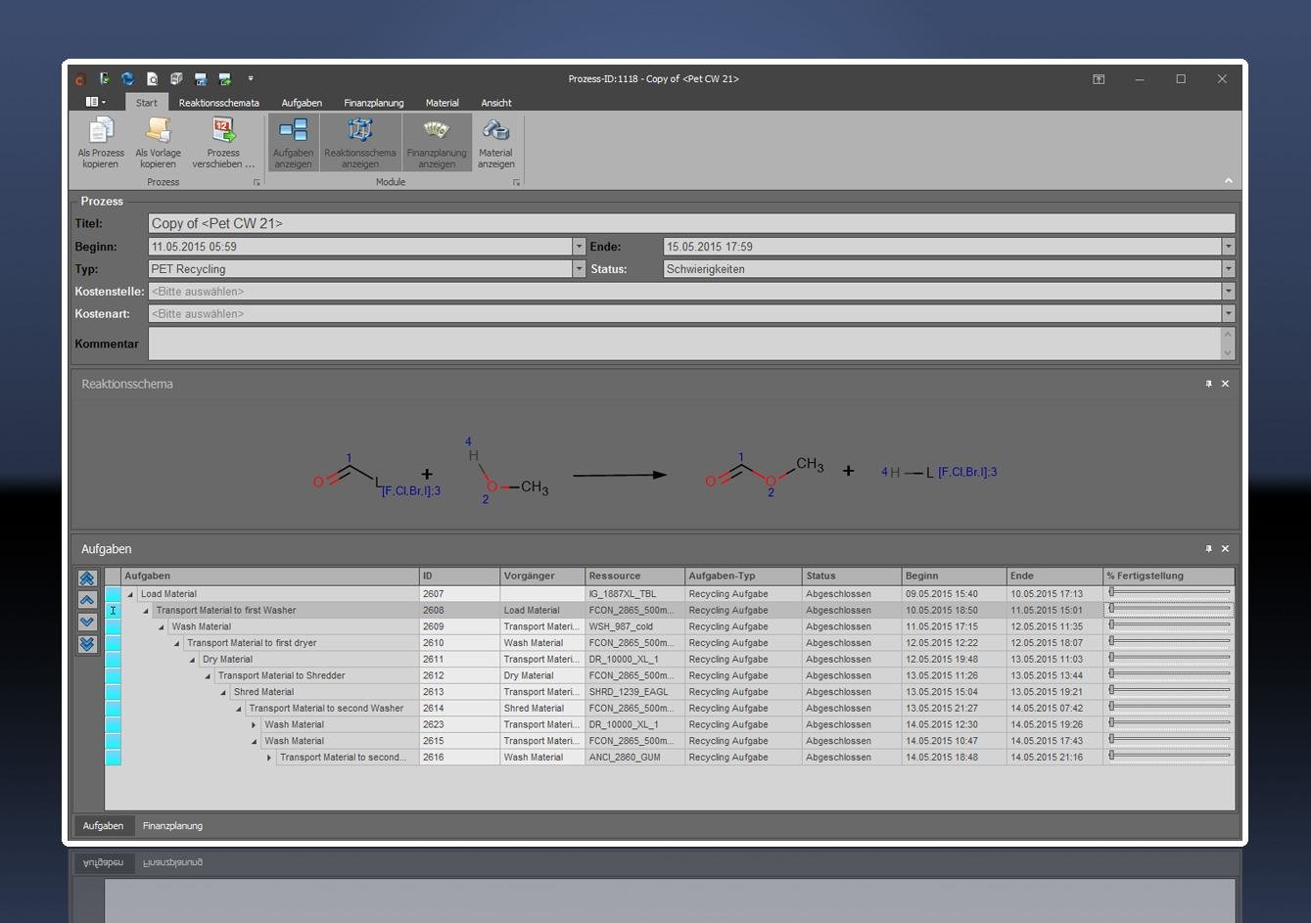1311x923 pixels.
Task: Open the Ansicht ribbon tab
Action: [496, 103]
